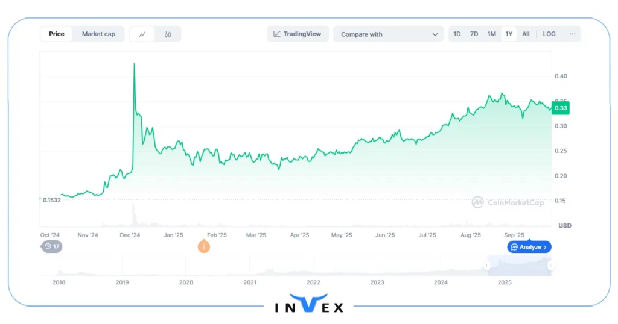Select the 7D time range

tap(474, 34)
